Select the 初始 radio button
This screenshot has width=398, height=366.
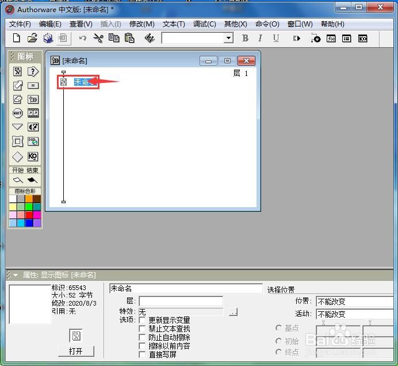(x=278, y=341)
